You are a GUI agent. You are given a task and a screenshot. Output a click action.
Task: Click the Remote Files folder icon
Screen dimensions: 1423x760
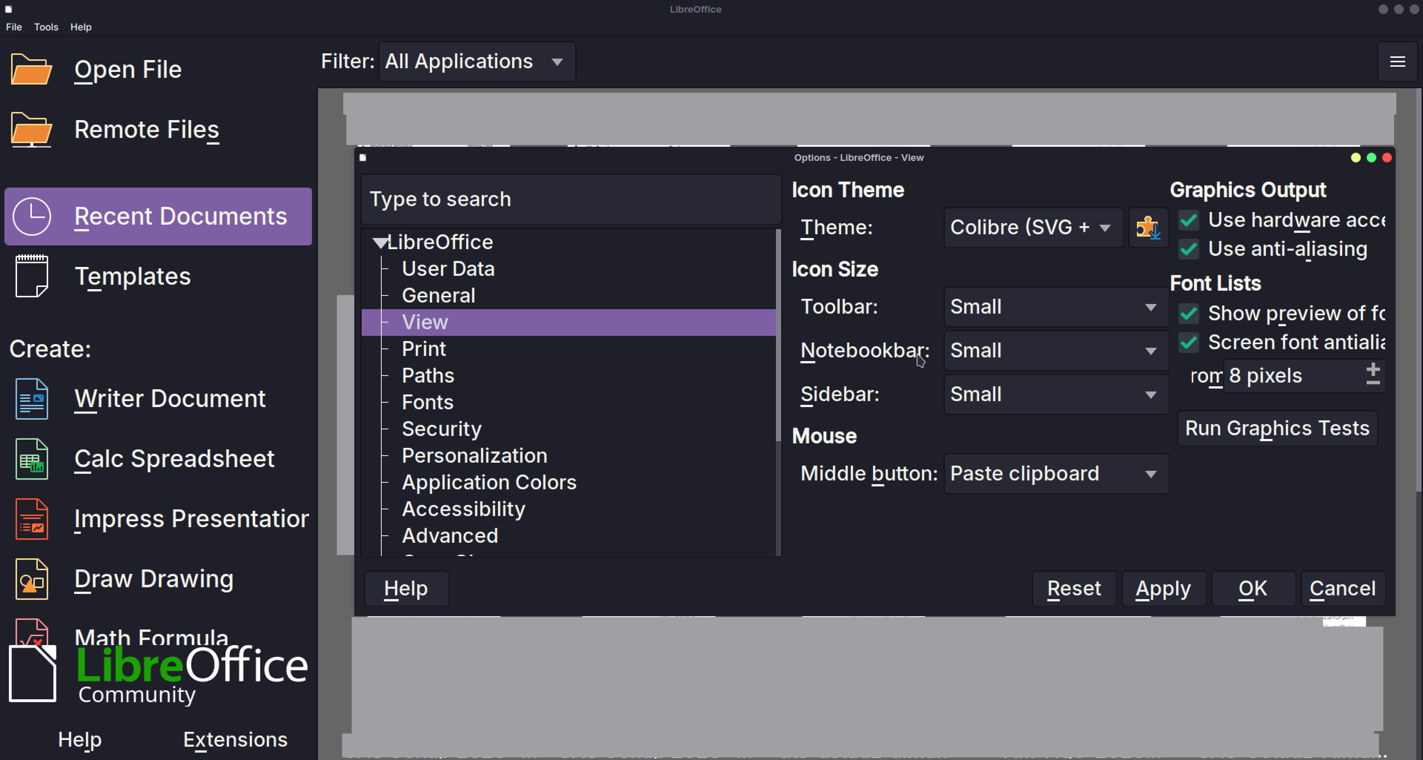(31, 129)
